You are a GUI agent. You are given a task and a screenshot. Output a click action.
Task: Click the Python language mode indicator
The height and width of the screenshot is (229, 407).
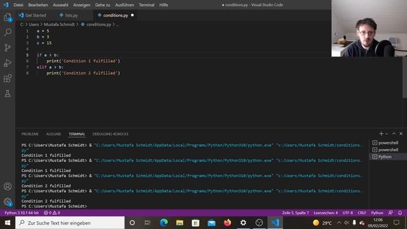coord(377,212)
